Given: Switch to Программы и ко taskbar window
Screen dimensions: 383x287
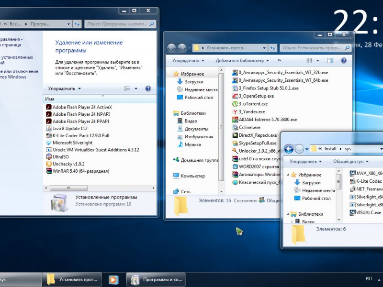Looking at the screenshot, I should 156,279.
